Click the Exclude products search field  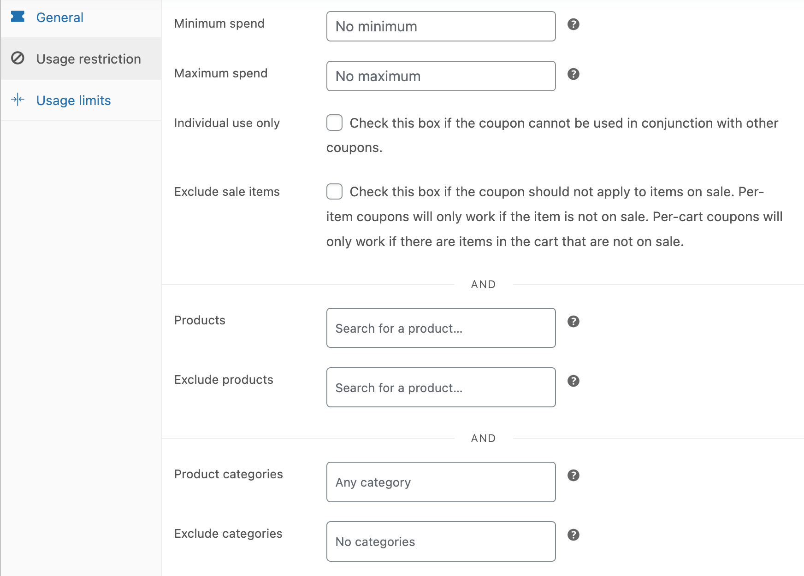(x=440, y=388)
